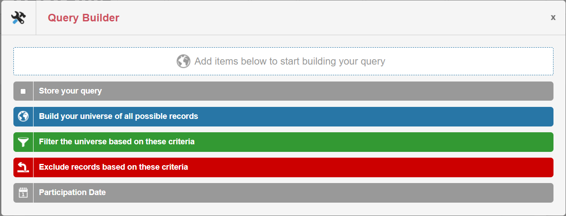Click the 'Store your query' label

[x=70, y=91]
